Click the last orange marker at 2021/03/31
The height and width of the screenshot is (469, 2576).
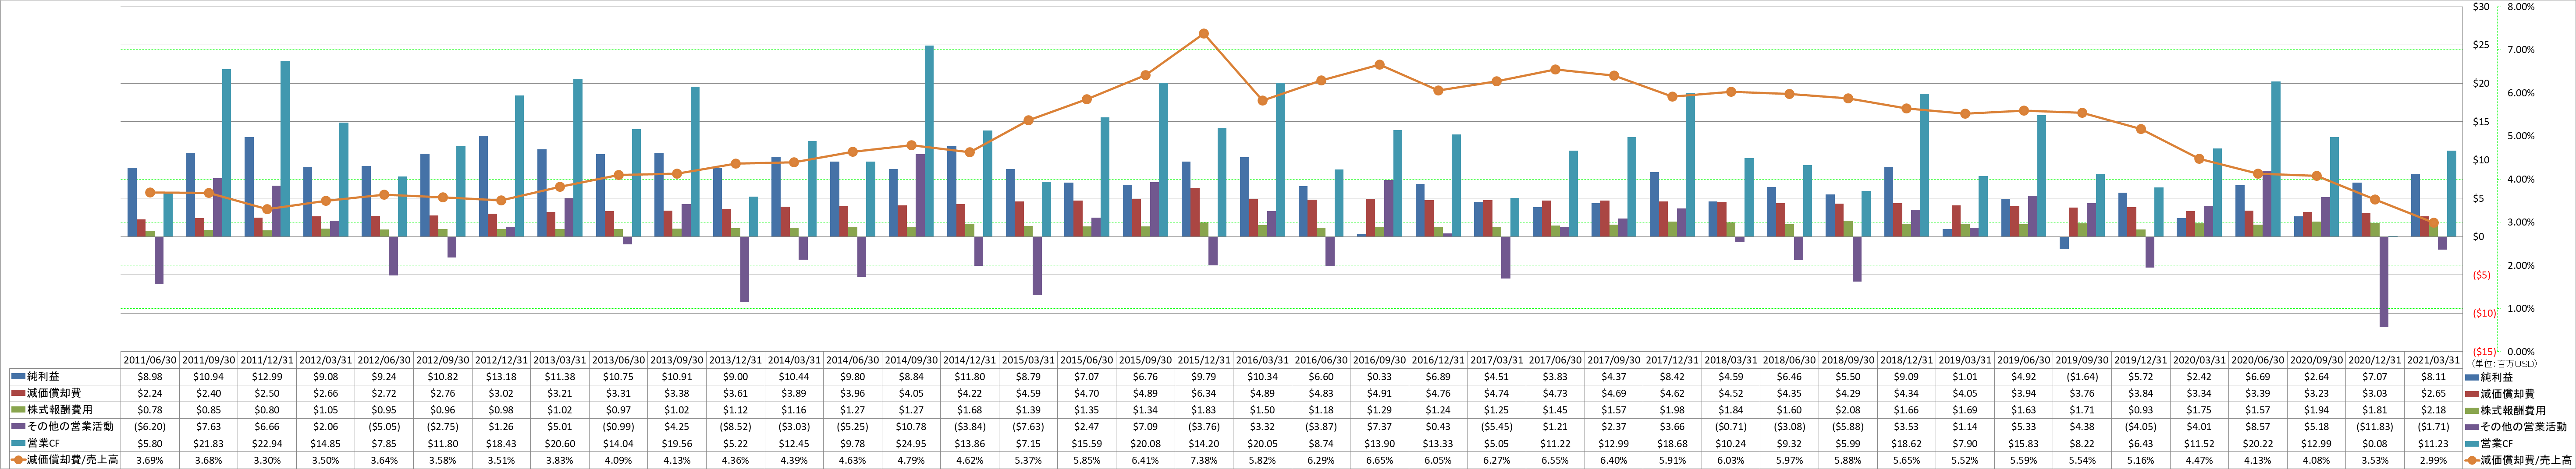(2434, 223)
